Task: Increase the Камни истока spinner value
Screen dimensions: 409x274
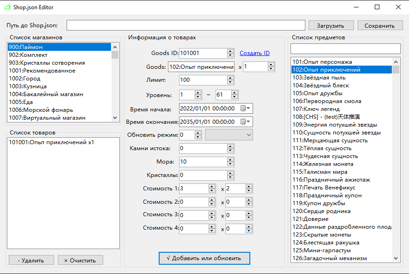Action: click(230, 146)
